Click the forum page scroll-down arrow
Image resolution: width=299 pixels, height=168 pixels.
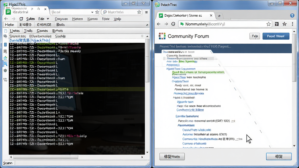tap(294, 146)
